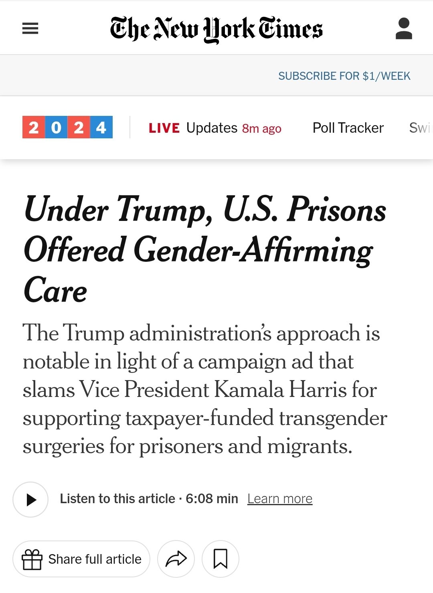The image size is (433, 593).
Task: Click the "Listen to this article" label
Action: [117, 499]
